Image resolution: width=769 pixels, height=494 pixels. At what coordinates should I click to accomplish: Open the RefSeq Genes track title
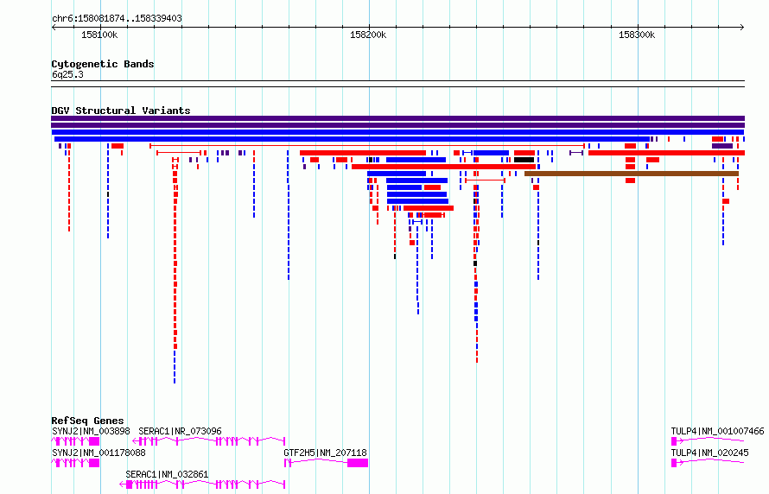87,421
